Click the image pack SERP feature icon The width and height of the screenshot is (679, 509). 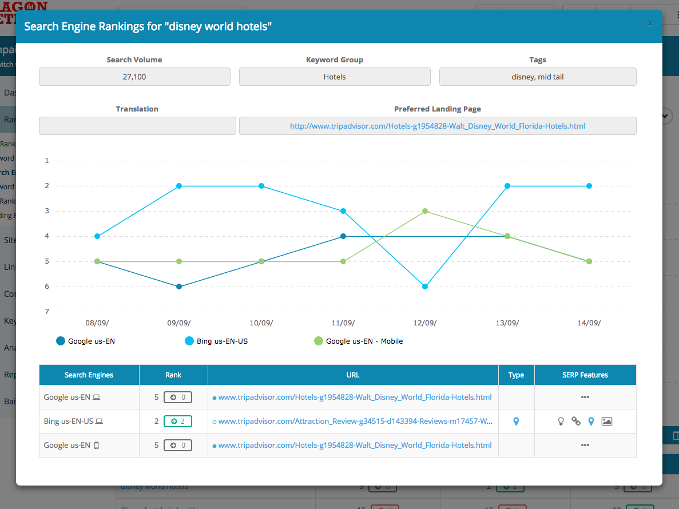(x=607, y=421)
